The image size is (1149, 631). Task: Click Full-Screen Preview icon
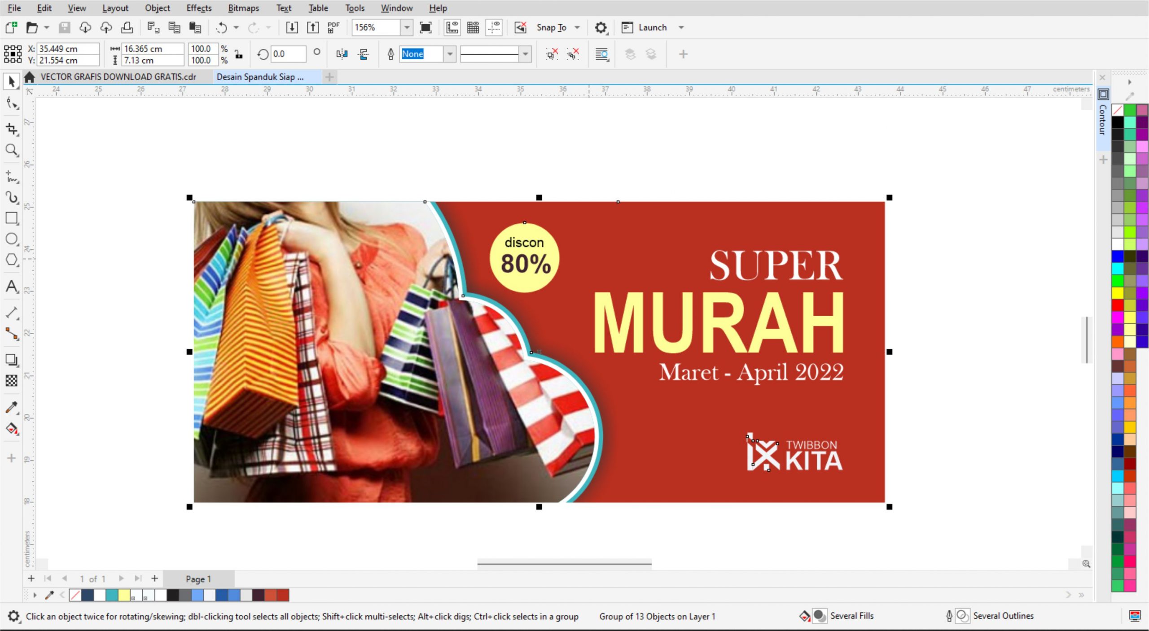(425, 27)
